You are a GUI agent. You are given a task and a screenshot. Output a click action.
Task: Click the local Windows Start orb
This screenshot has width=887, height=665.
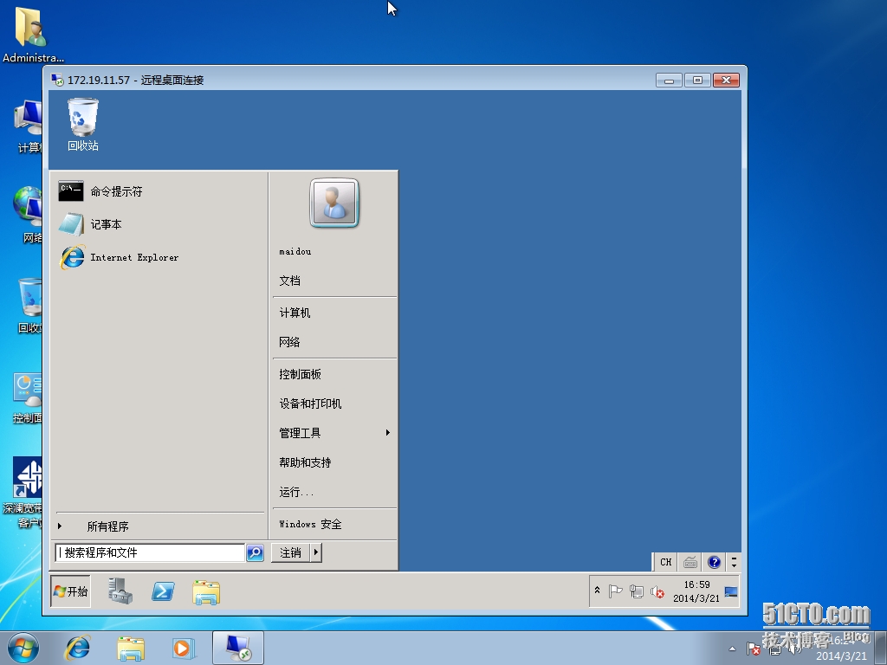pos(23,648)
